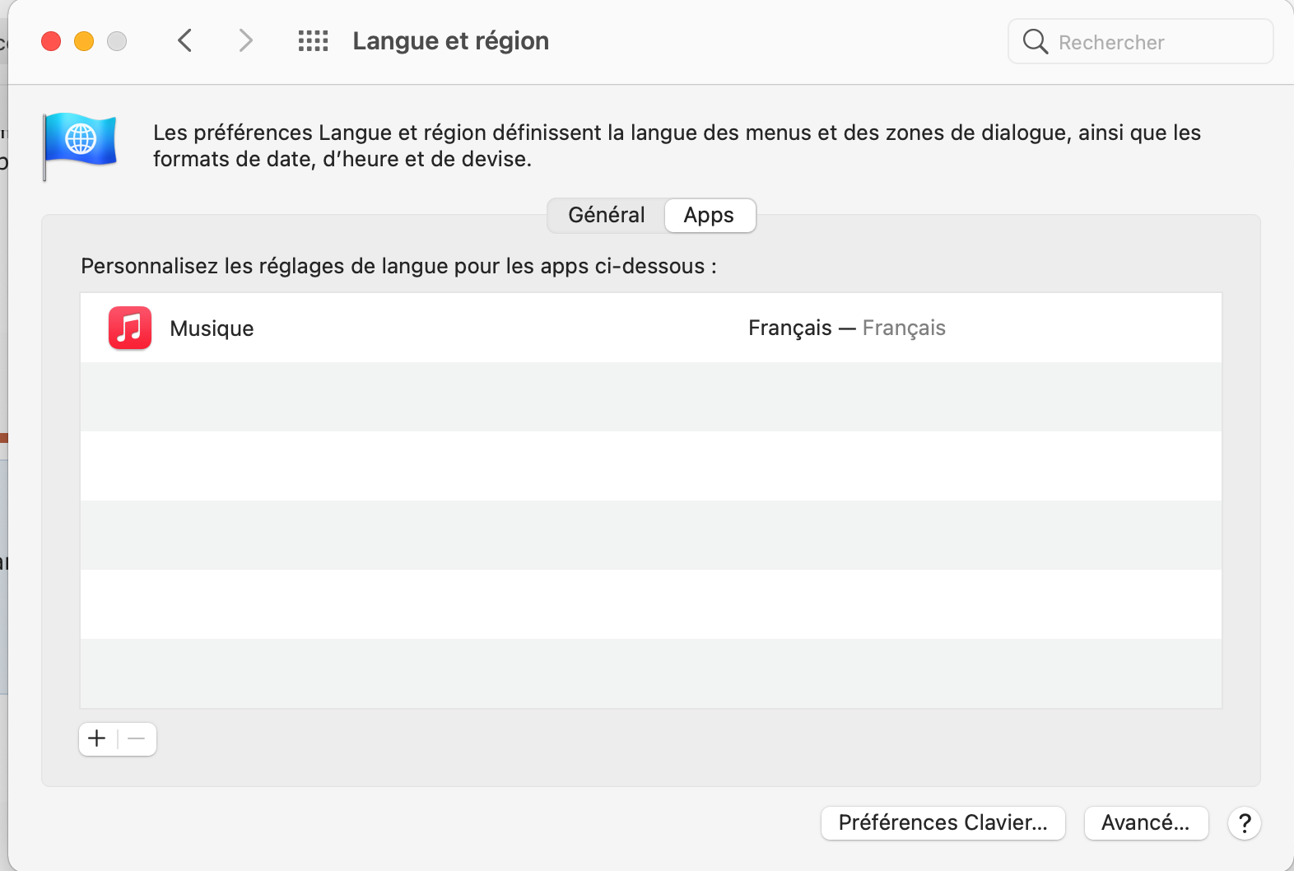Image resolution: width=1294 pixels, height=871 pixels.
Task: Click the blue globe flag icon
Action: tap(81, 142)
